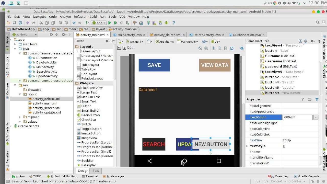This screenshot has height=184, width=327.
Task: Expand the manifests folder
Action: tap(15, 44)
